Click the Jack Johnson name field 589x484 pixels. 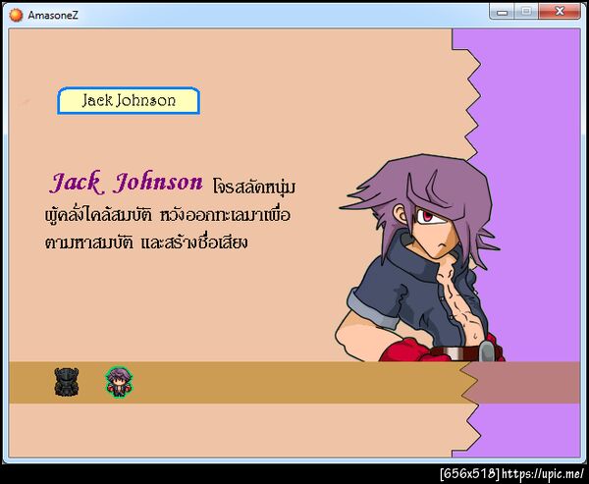point(129,101)
